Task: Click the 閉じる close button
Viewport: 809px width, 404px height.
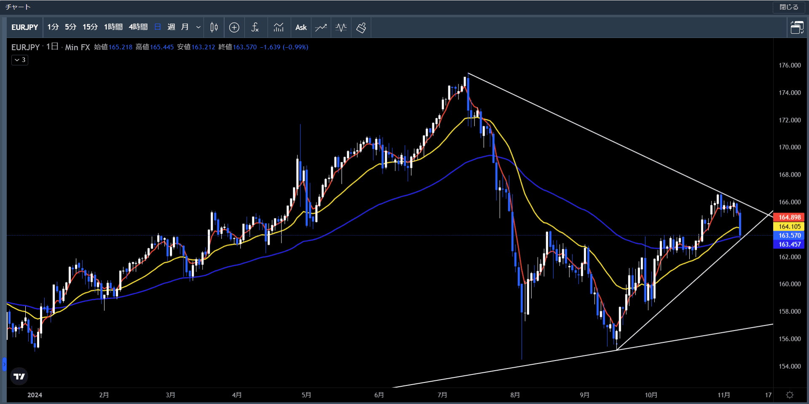Action: click(x=789, y=7)
